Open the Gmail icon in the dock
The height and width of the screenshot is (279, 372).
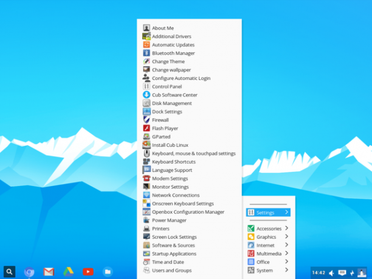click(49, 272)
